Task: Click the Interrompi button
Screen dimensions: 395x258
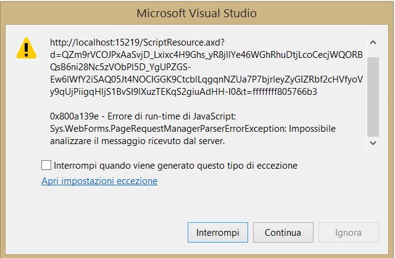Action: 218,232
